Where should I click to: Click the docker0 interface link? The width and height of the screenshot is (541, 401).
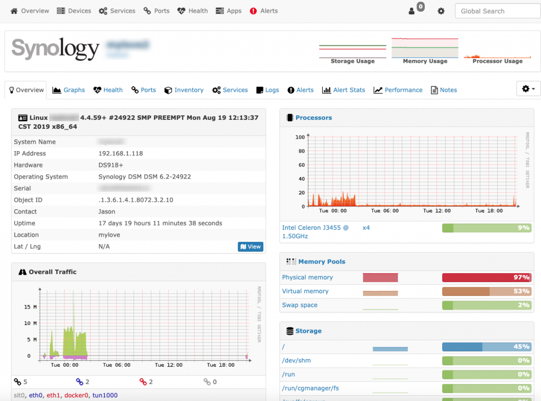(76, 396)
